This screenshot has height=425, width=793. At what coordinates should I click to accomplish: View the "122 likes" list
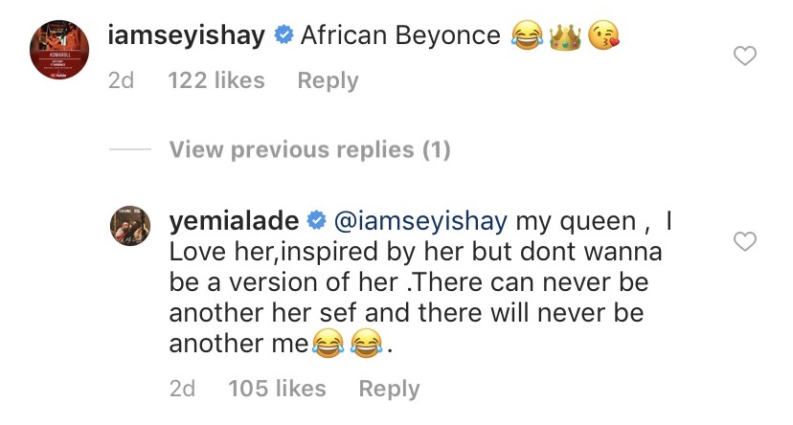click(x=216, y=81)
